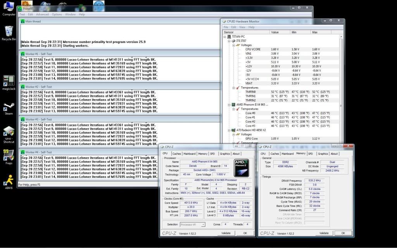Open the Advanced menu in Prime95
397x248 pixels.
pos(42,14)
